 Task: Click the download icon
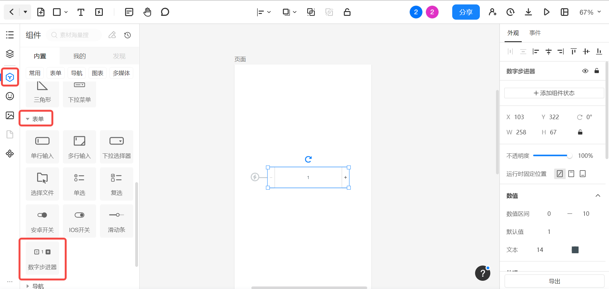point(528,12)
